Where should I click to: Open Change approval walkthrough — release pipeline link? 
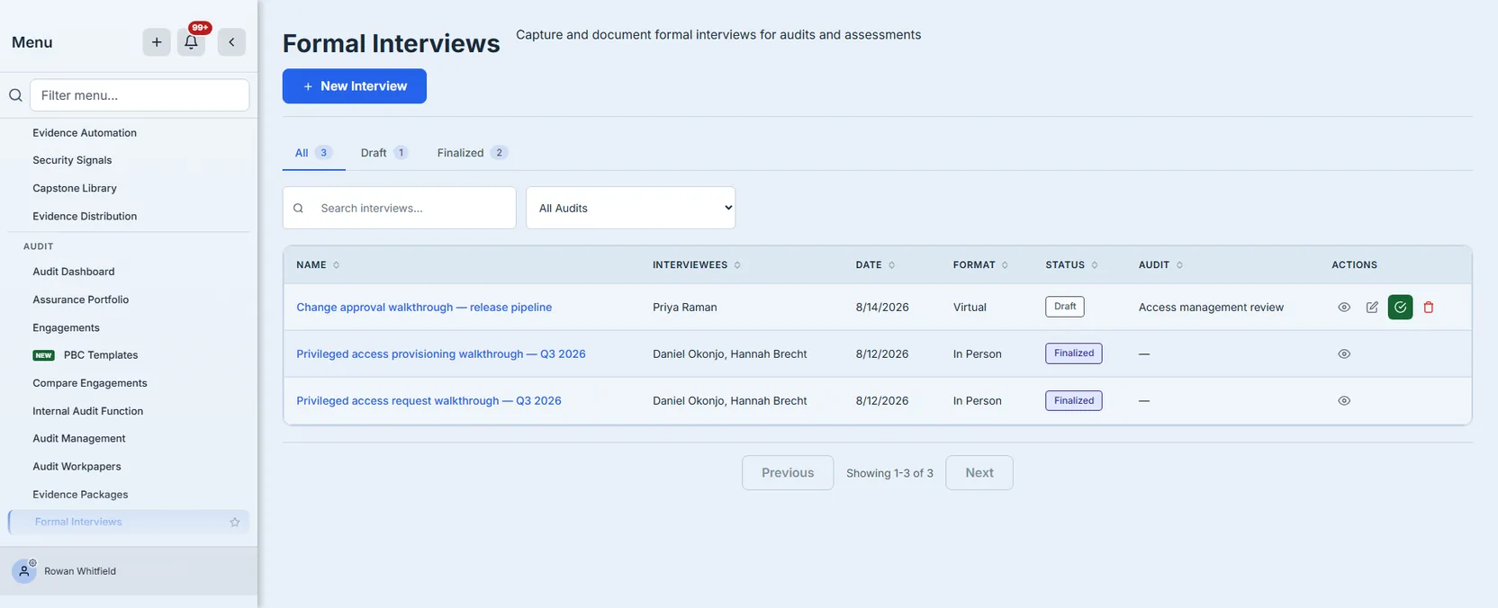pos(424,308)
